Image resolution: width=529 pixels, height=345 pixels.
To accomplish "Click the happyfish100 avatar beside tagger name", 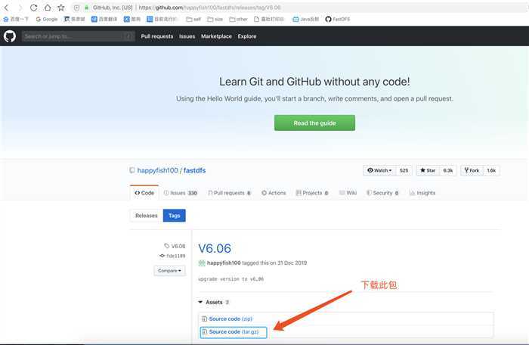I will point(202,263).
